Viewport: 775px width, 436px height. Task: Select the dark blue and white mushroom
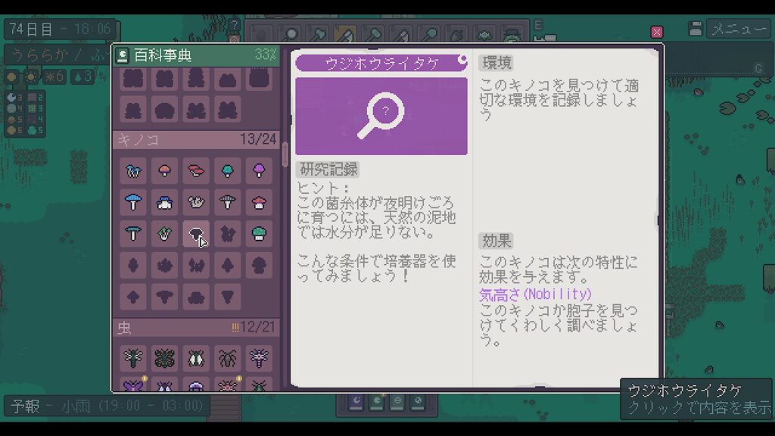click(x=164, y=203)
